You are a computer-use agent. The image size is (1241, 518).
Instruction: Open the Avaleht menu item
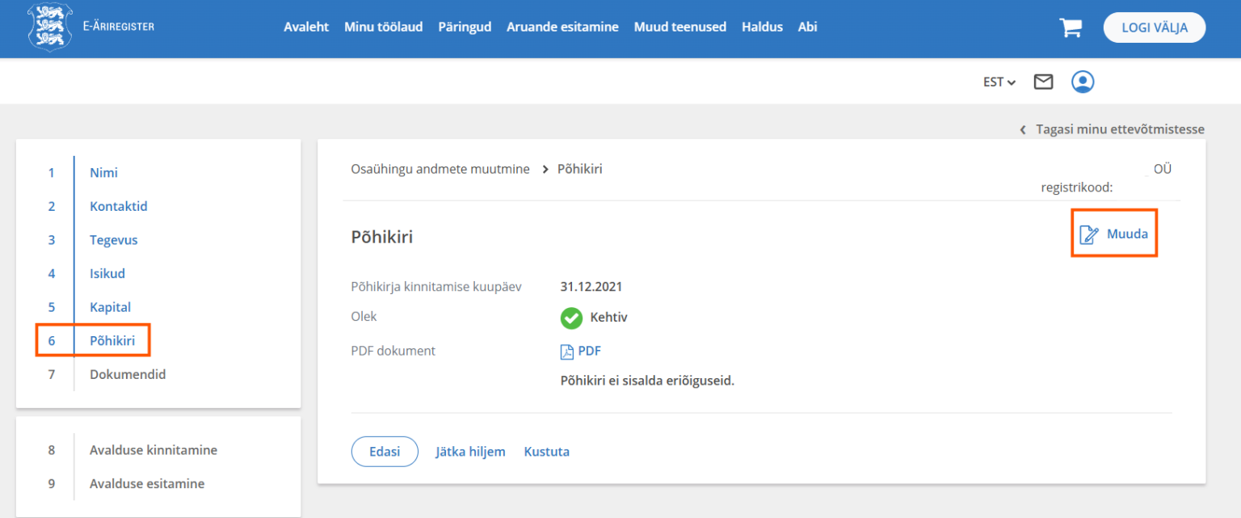click(x=306, y=27)
